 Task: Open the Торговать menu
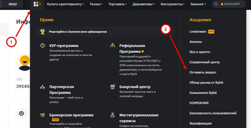tap(117, 4)
